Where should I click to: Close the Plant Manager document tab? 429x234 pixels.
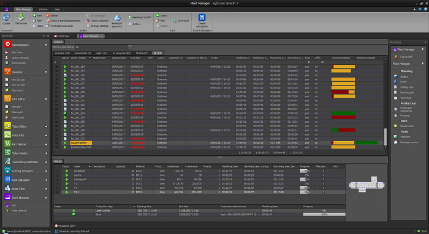[x=102, y=36]
